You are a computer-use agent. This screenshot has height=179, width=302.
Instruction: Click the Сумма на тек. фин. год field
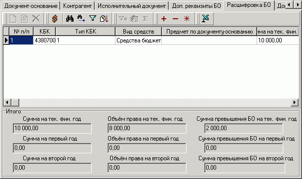tap(52, 128)
